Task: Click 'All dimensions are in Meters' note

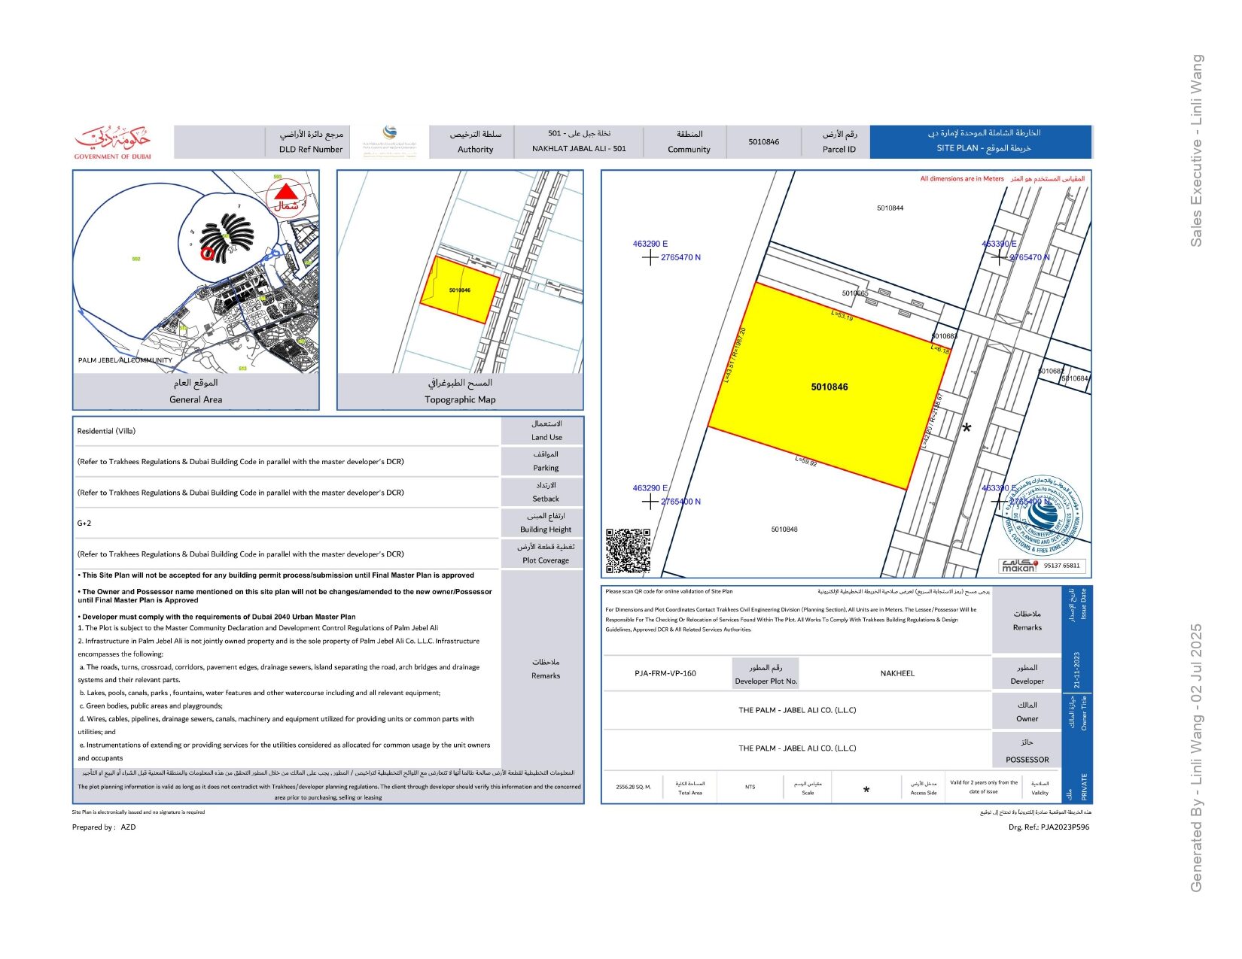Action: (962, 179)
